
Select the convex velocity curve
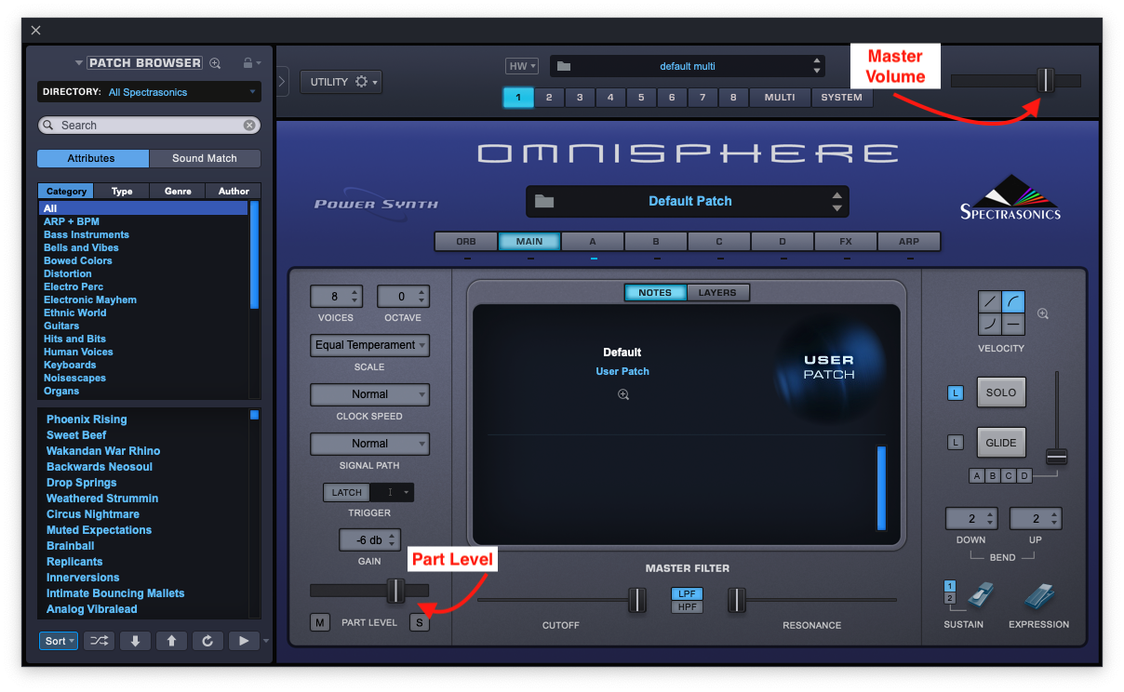(x=1013, y=301)
